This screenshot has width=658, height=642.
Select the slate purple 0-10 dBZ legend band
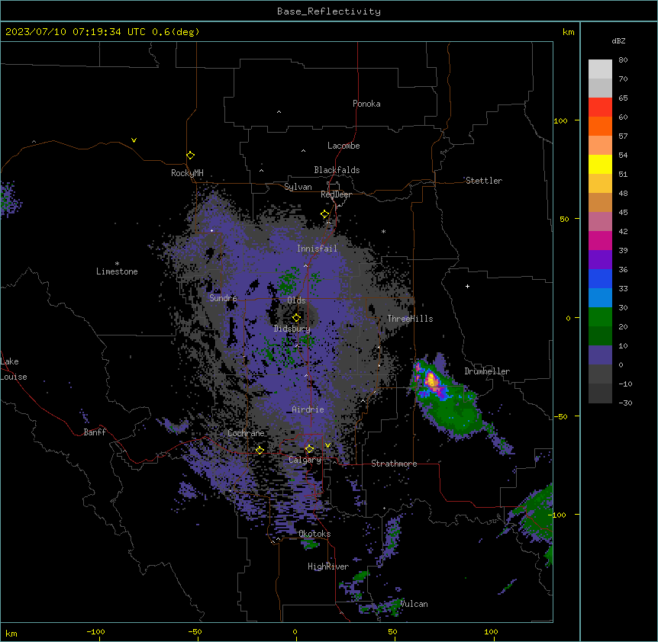[600, 355]
